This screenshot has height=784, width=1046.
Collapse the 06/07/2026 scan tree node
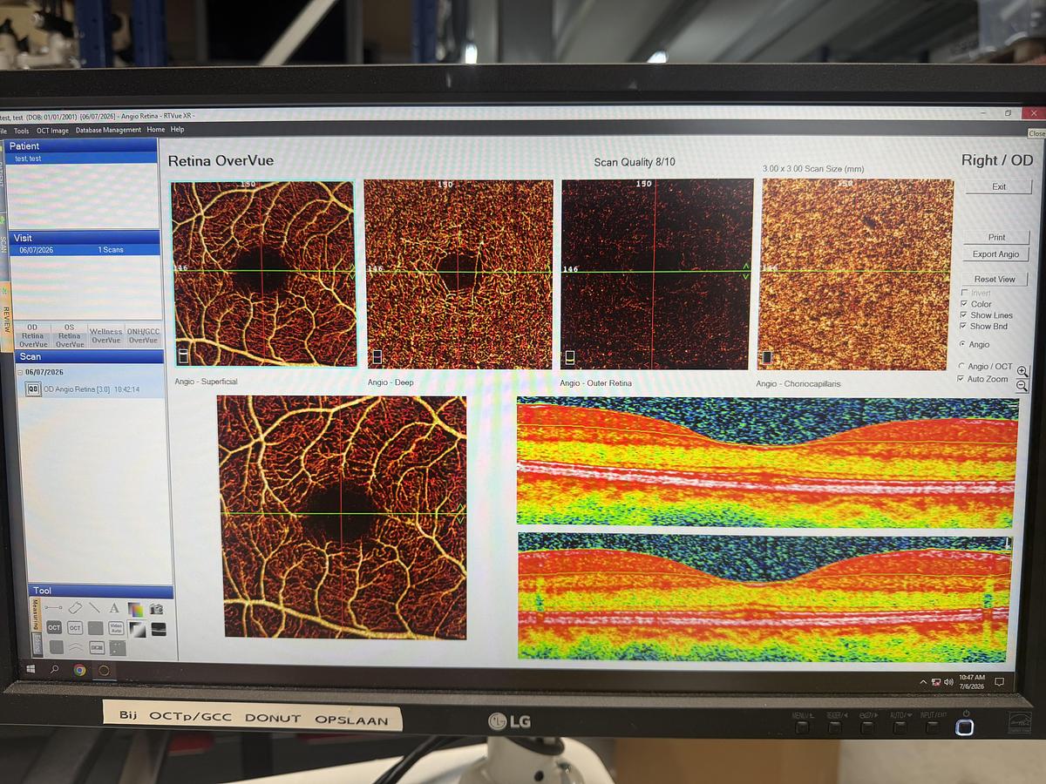20,372
